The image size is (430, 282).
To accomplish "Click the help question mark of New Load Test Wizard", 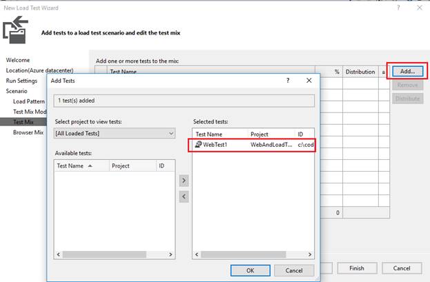I will click(398, 8).
